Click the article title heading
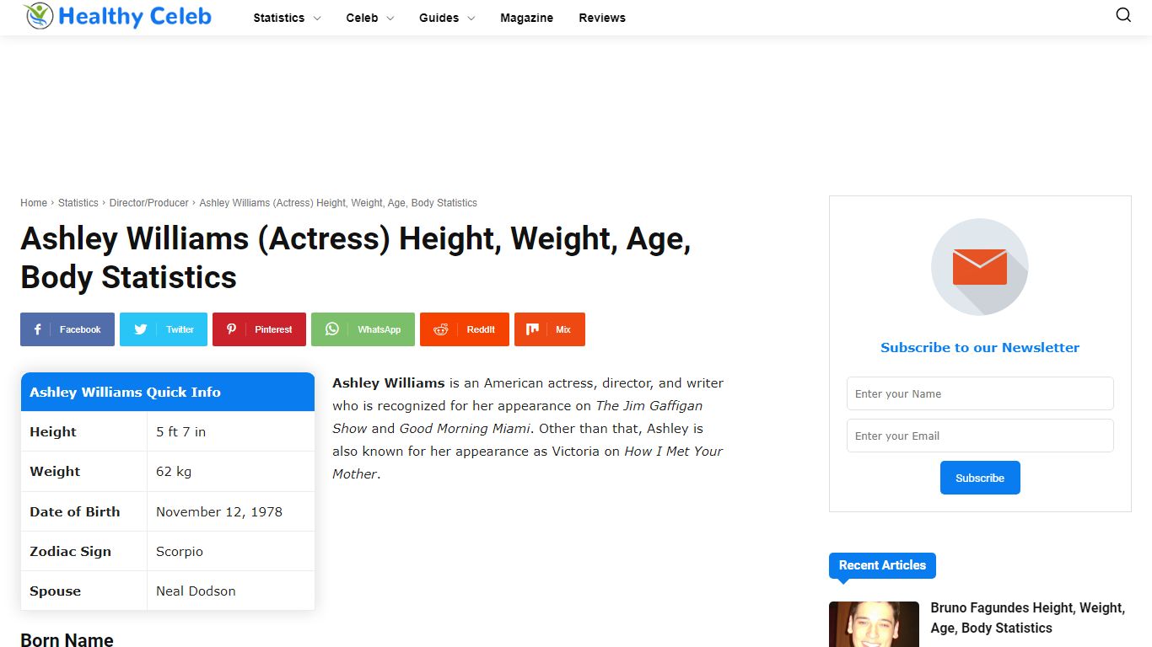The image size is (1152, 647). [356, 258]
